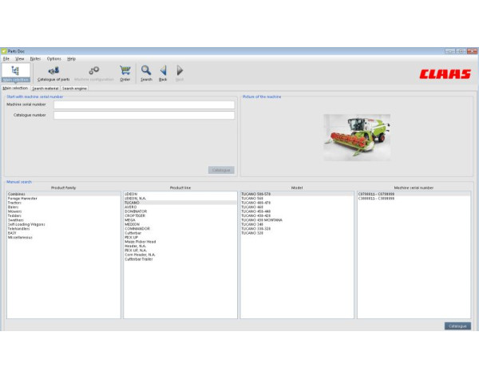479x379 pixels.
Task: Open the Options menu
Action: (x=53, y=58)
